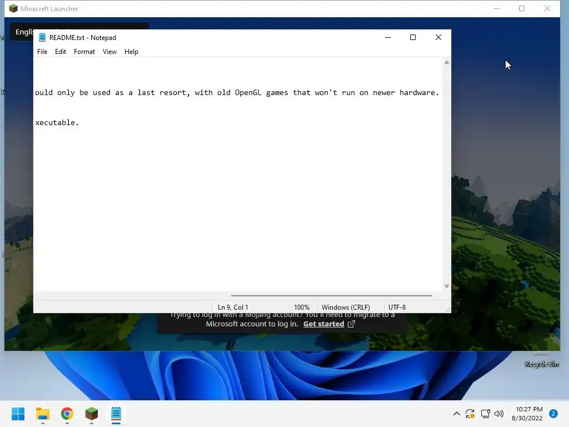Click the Notepad taskbar icon
The width and height of the screenshot is (569, 427).
coord(116,414)
